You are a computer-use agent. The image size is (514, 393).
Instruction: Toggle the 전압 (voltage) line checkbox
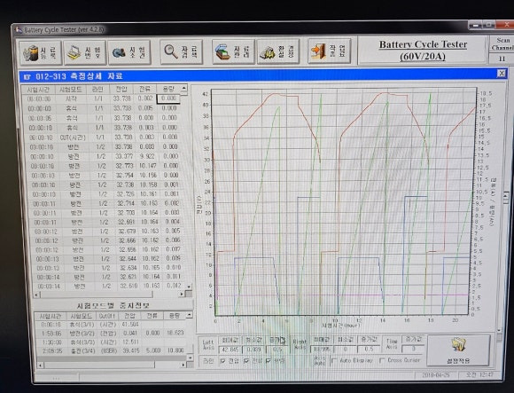(x=223, y=361)
